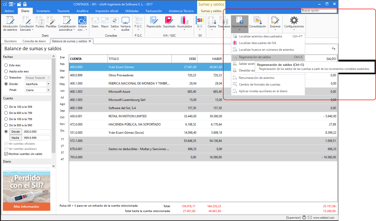Select Cambio de formato de cuentas
This screenshot has width=376, height=221.
pyautogui.click(x=268, y=85)
